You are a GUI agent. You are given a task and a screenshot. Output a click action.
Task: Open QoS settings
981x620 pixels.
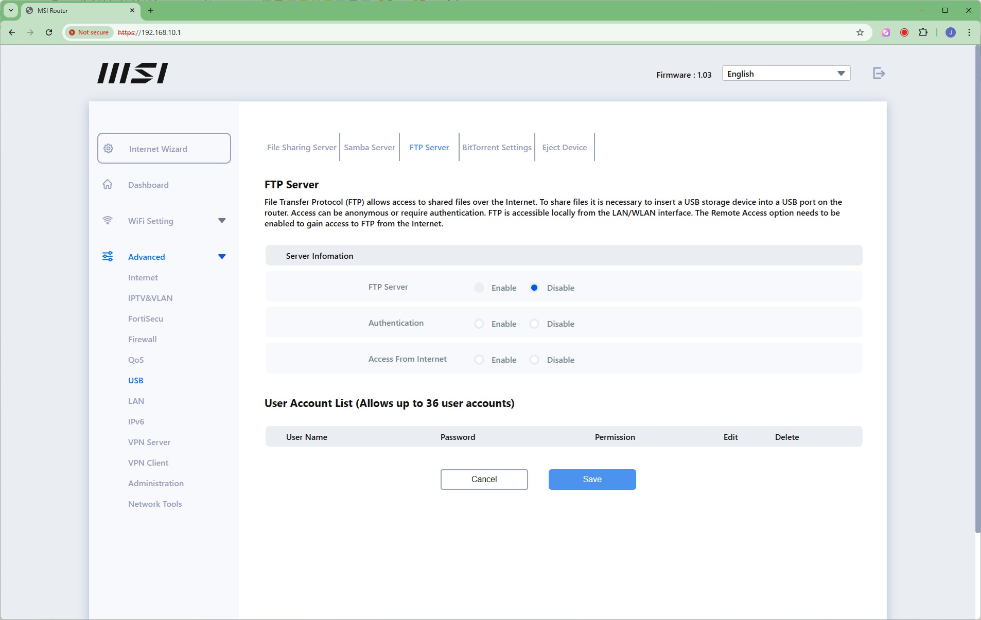136,360
